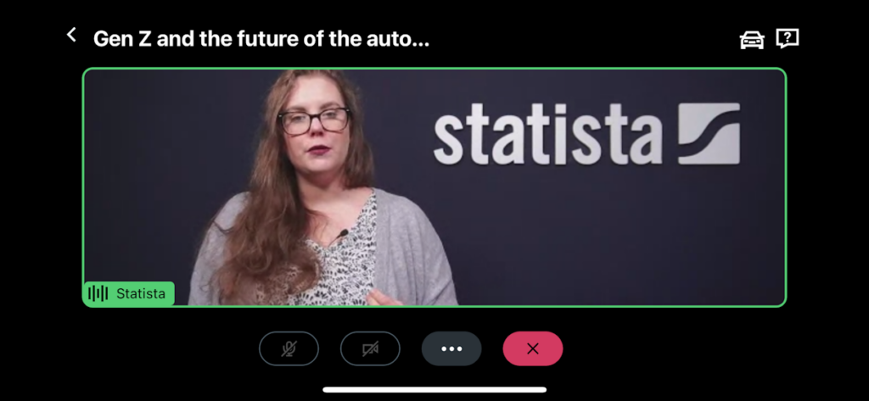Screen dimensions: 869x401
Task: Leave the webinar with the red button
Action: click(533, 348)
